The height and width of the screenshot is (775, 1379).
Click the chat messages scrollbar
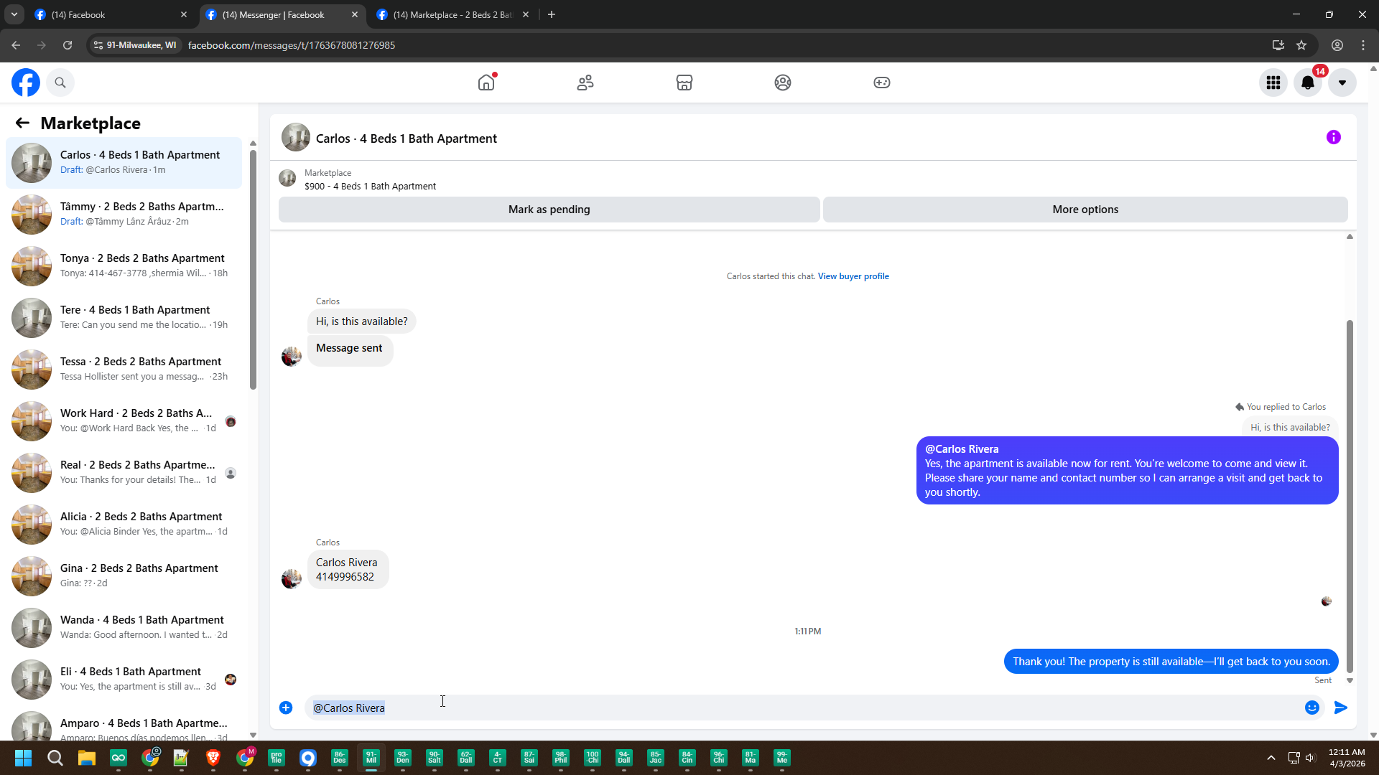[x=1350, y=495]
